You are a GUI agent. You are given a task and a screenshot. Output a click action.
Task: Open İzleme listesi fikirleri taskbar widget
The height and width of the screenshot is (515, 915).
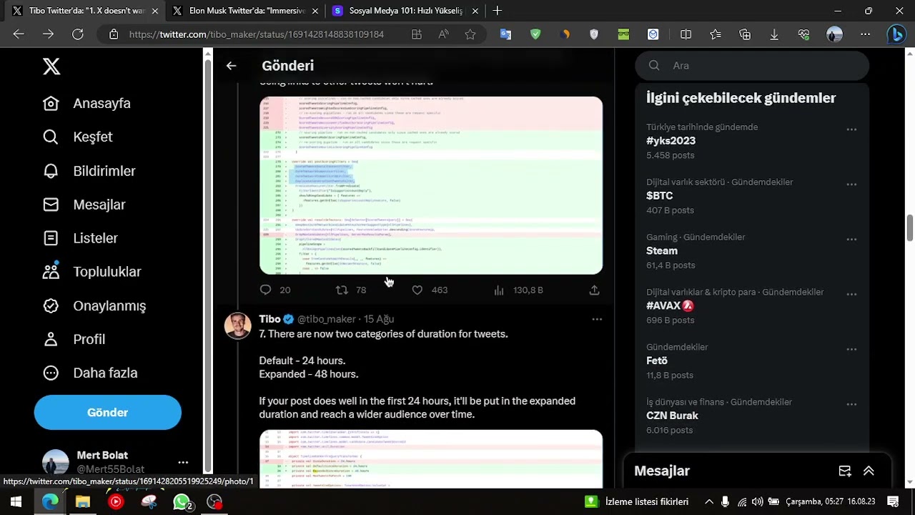(x=637, y=501)
